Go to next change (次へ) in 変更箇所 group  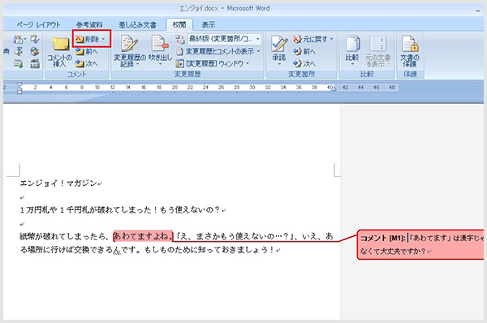point(304,63)
